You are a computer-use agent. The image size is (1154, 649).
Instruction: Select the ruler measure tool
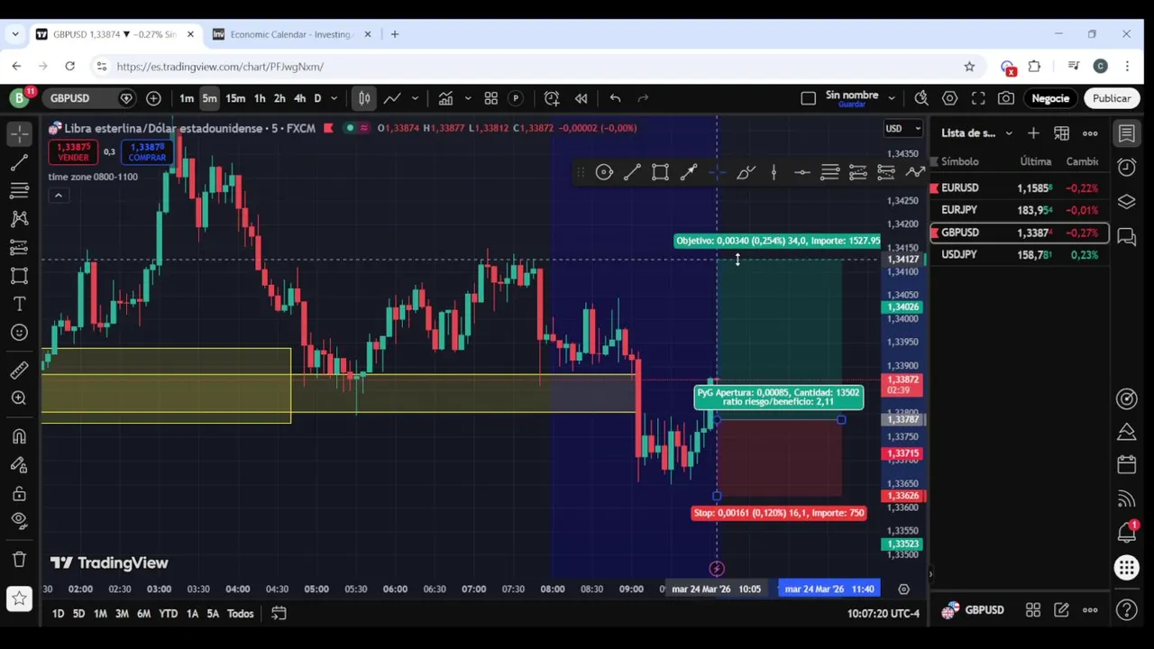coord(19,370)
